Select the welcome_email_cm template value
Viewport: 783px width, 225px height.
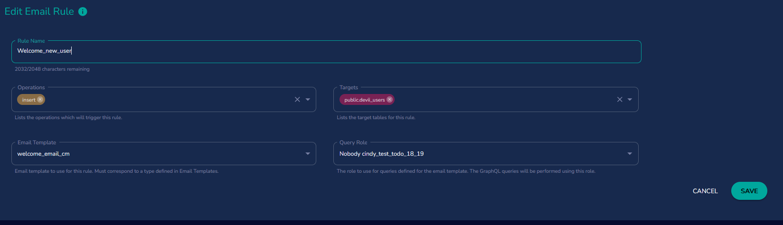coord(44,154)
